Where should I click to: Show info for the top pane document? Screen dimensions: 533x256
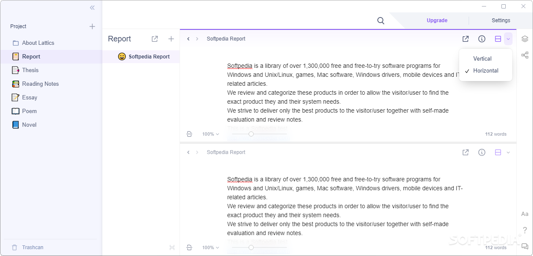pos(482,39)
